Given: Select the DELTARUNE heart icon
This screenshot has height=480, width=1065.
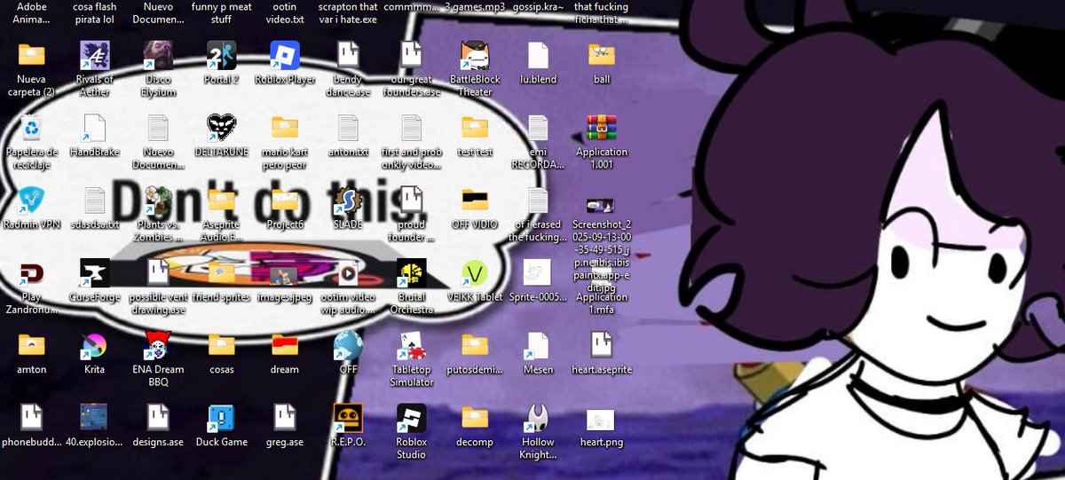Looking at the screenshot, I should (221, 128).
